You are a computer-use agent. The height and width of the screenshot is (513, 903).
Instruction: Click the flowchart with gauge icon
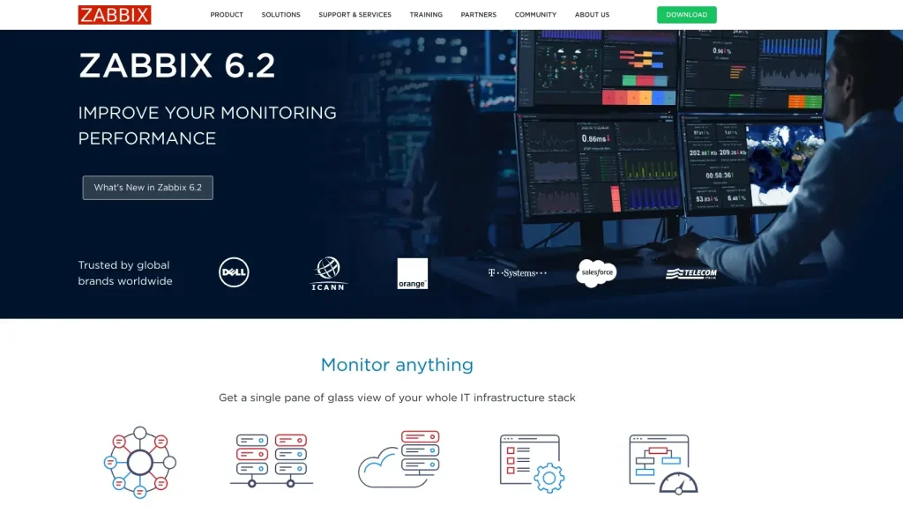[663, 464]
